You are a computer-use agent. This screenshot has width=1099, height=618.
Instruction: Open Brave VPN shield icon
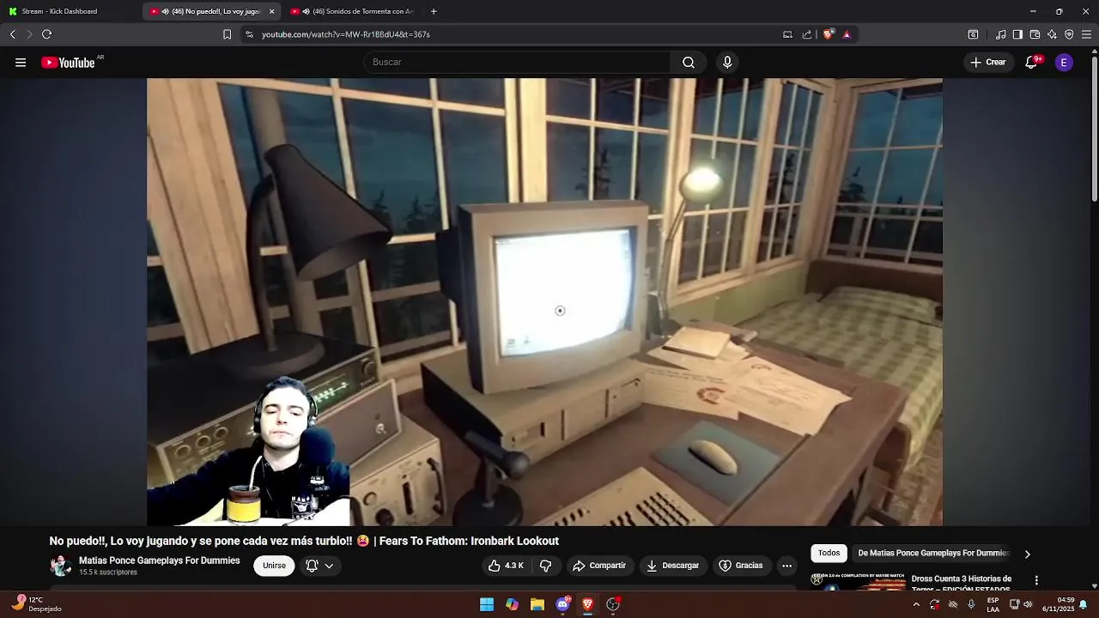[x=1069, y=34]
